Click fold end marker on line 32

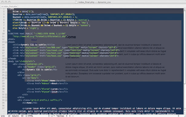click(6, 94)
